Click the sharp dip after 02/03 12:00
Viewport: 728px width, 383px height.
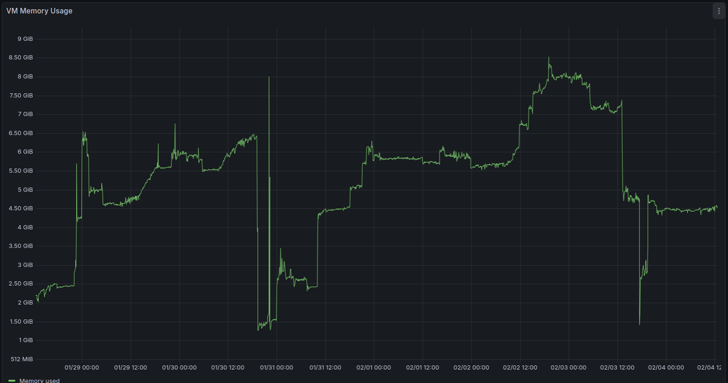tap(640, 324)
